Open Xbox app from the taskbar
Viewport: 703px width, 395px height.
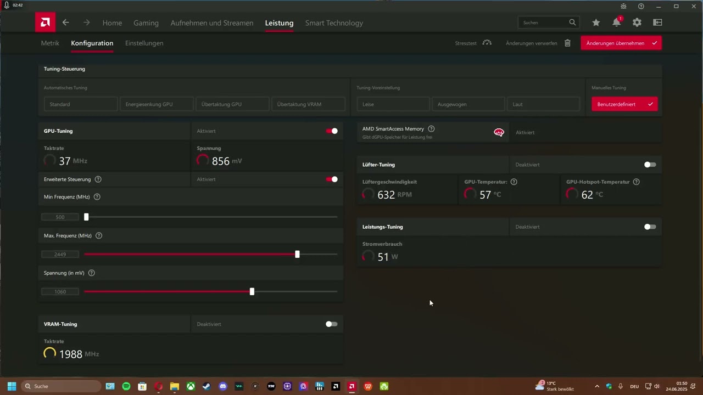point(191,386)
